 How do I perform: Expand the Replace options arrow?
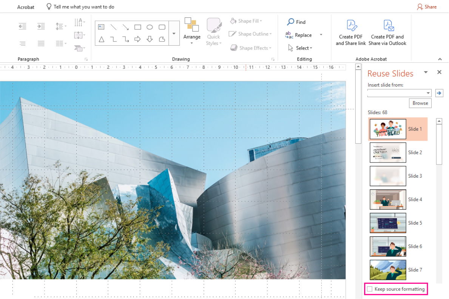[321, 35]
